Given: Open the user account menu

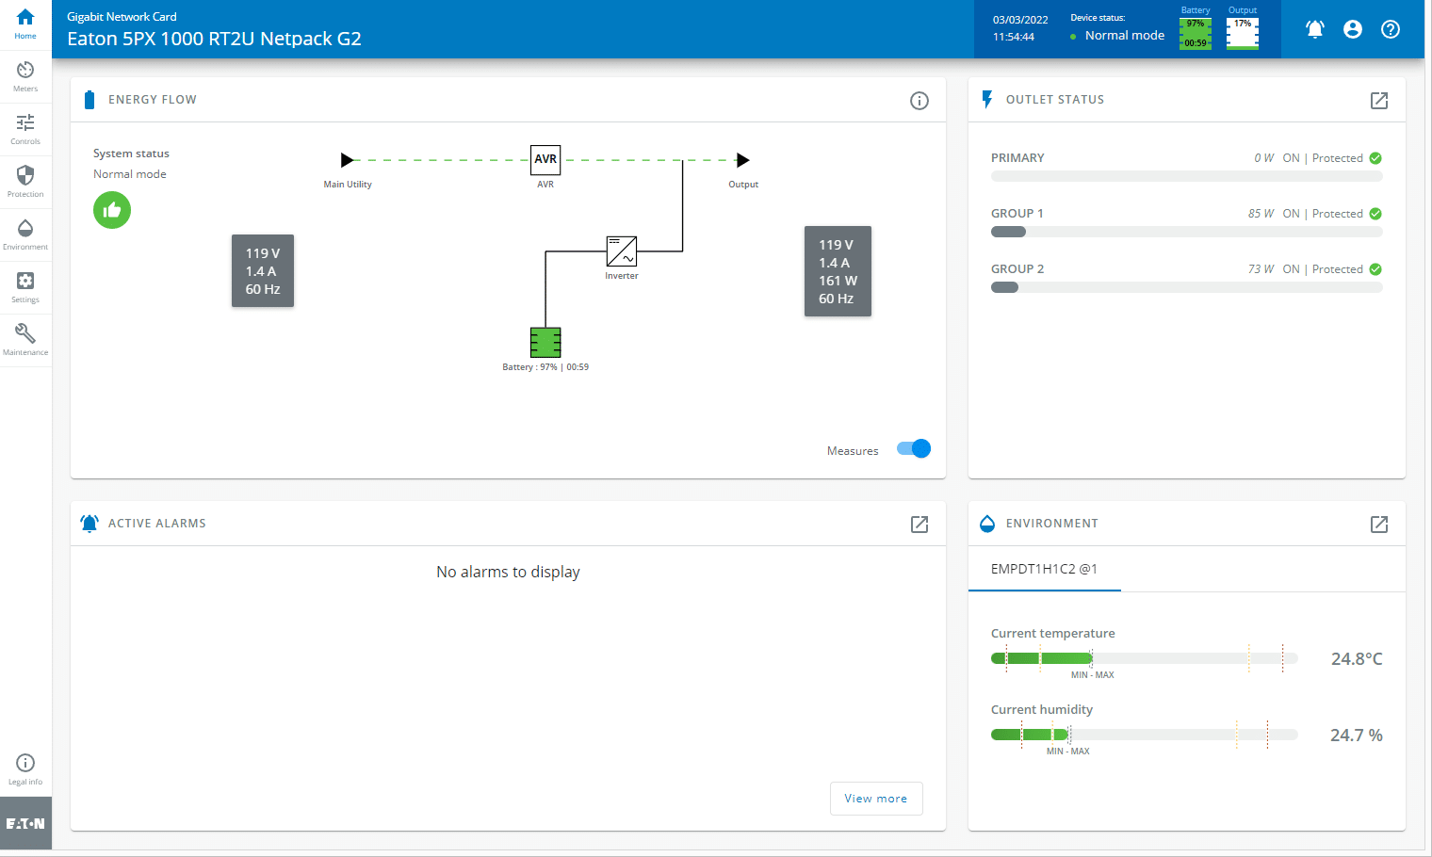Looking at the screenshot, I should coord(1353,29).
